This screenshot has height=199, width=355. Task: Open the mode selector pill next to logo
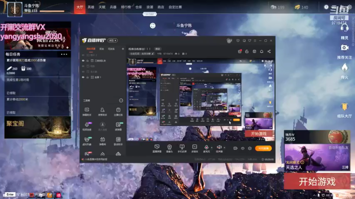(x=113, y=40)
